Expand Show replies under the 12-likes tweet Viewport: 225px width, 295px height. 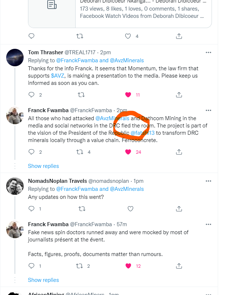(x=43, y=280)
